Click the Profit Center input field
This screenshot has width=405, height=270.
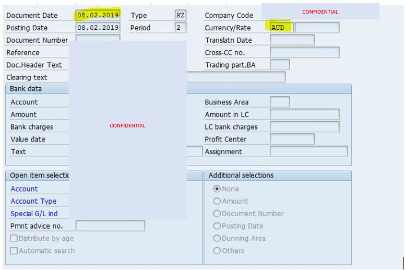tap(292, 139)
